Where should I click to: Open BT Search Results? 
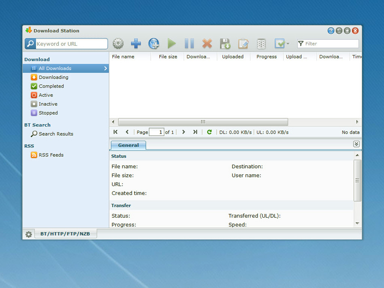[56, 134]
